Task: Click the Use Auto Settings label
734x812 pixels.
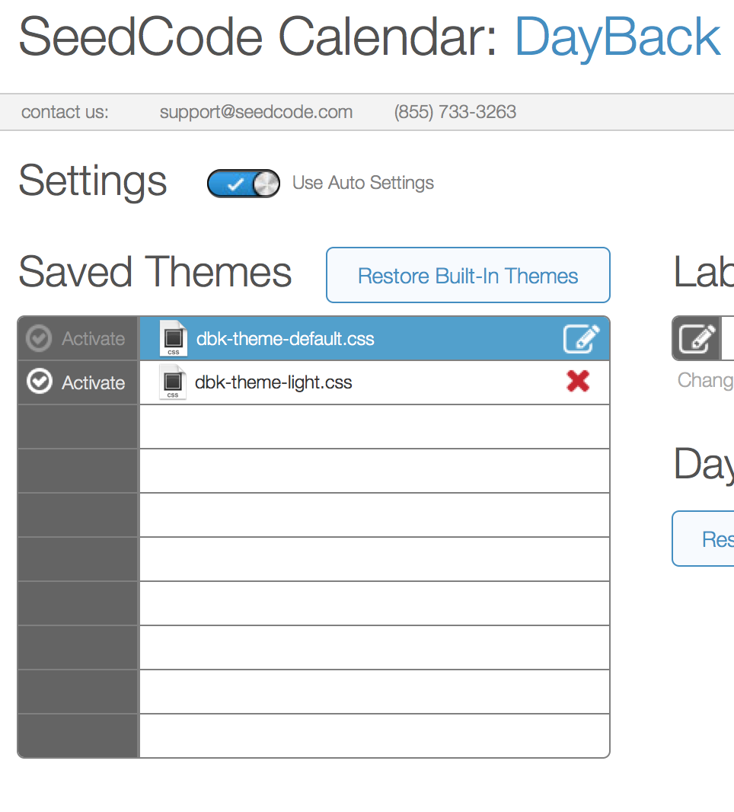Action: tap(363, 183)
